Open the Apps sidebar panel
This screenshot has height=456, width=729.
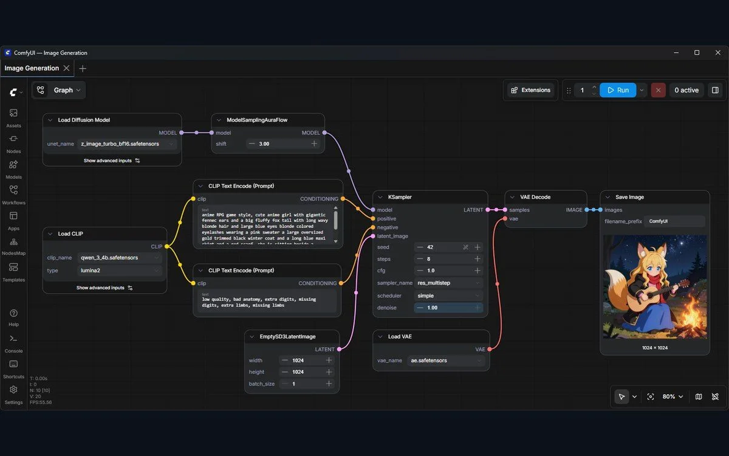coord(13,220)
